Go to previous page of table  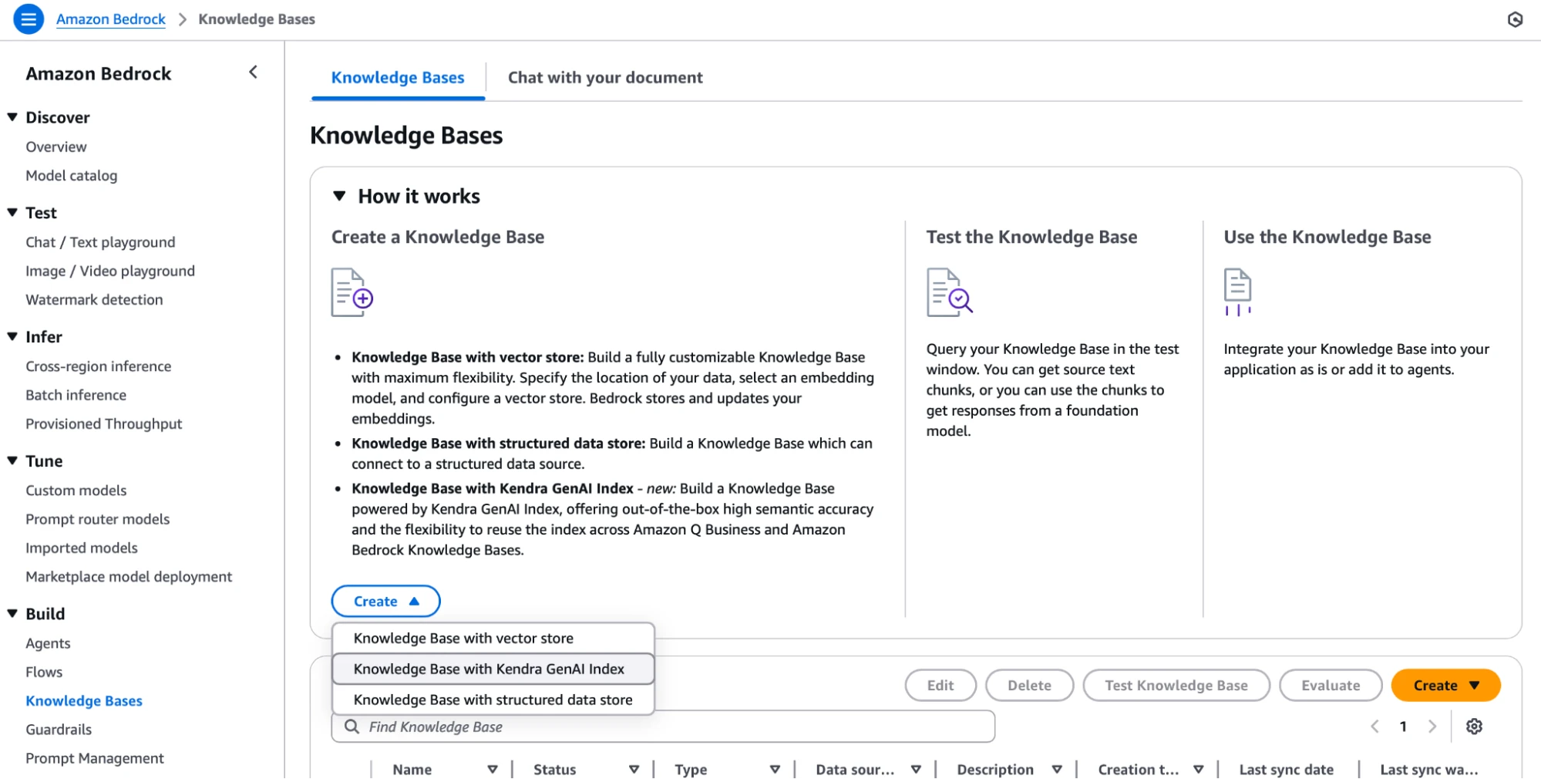(x=1374, y=727)
